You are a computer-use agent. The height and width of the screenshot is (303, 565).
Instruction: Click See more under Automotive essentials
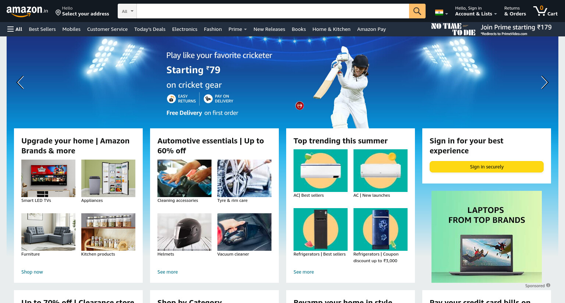[x=167, y=272]
